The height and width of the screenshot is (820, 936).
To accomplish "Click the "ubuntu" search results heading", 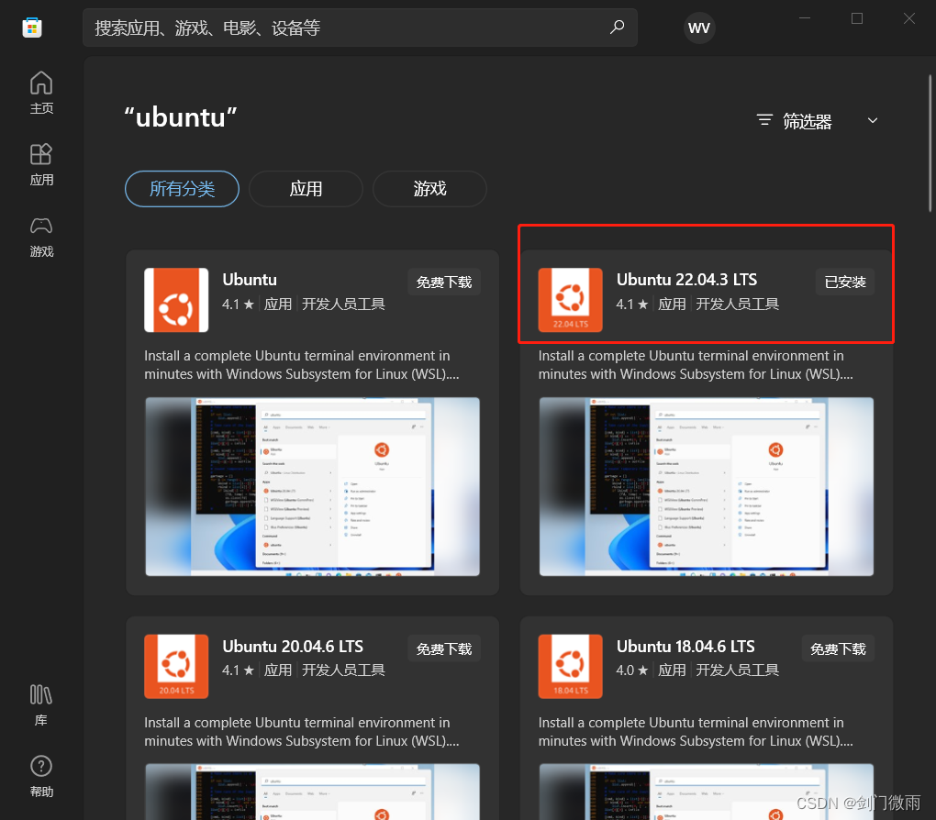I will click(x=180, y=117).
